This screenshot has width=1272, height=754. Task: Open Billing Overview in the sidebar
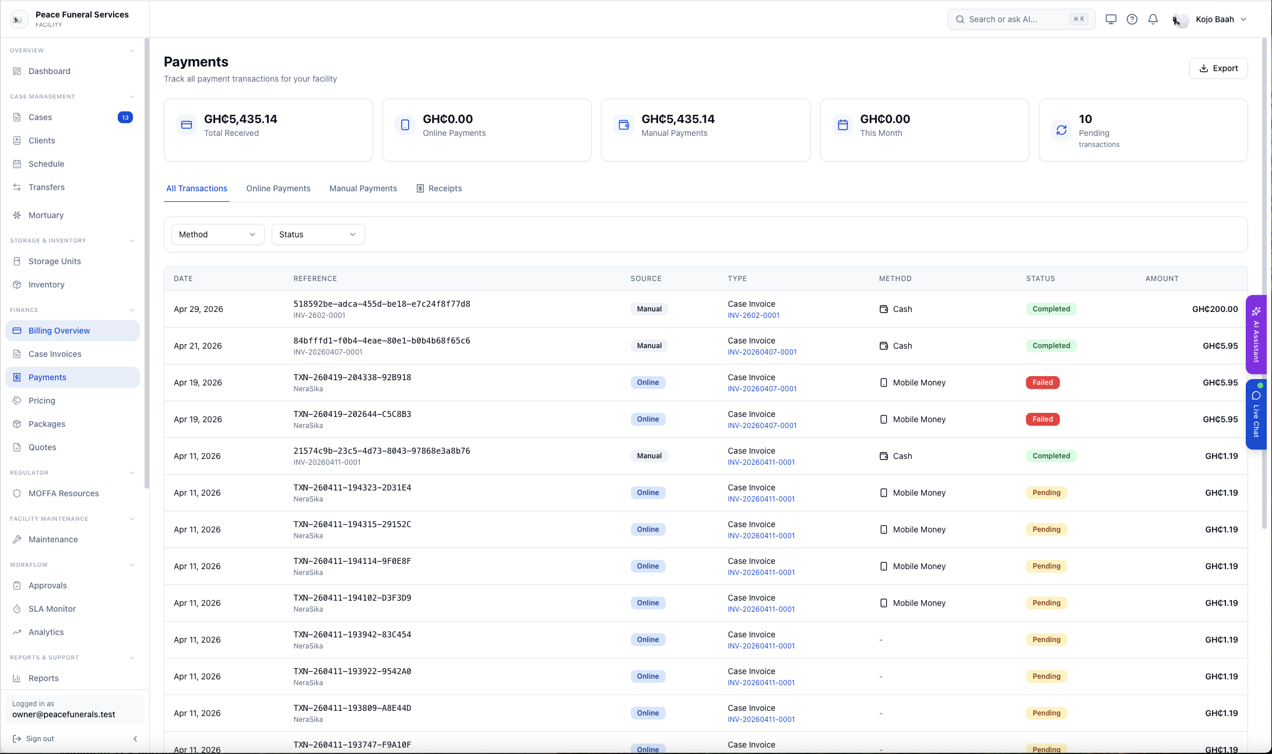coord(72,331)
